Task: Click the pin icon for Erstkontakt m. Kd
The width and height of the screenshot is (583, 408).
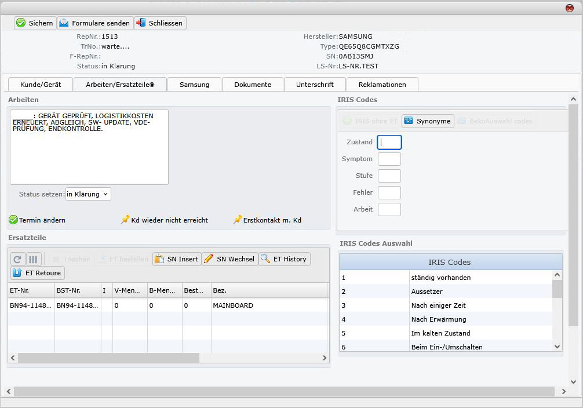Action: click(238, 220)
